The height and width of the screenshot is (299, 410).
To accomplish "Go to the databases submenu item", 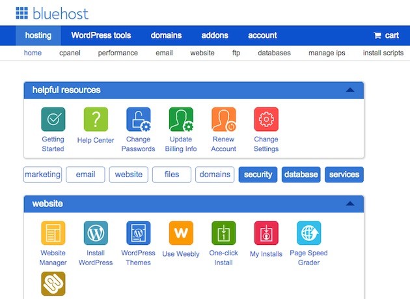I will (274, 53).
